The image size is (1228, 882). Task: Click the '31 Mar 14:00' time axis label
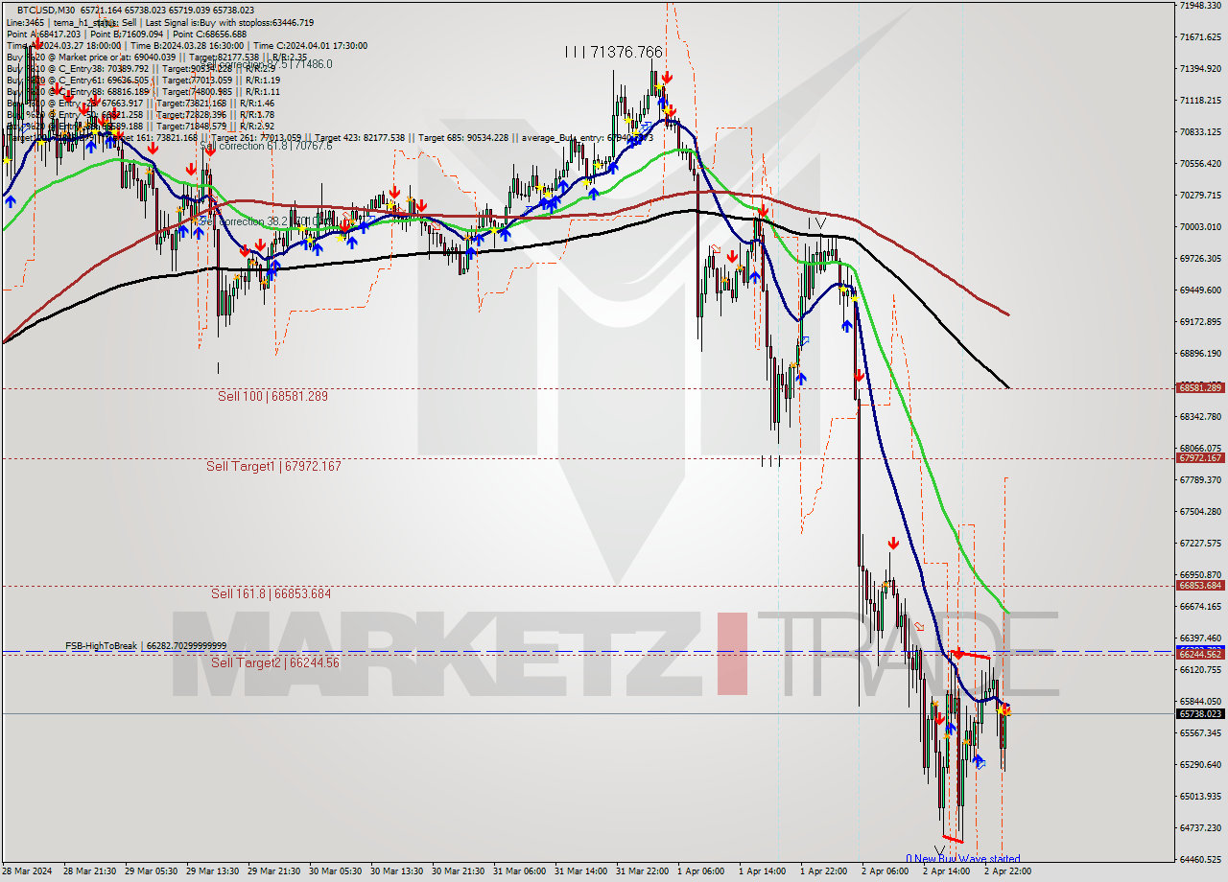582,871
